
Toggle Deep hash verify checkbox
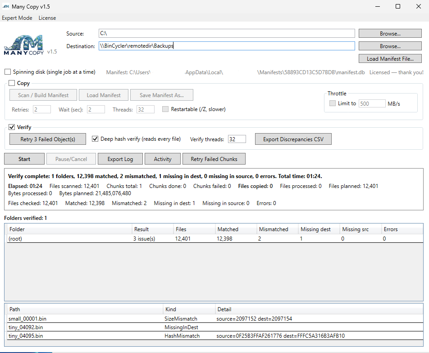click(95, 139)
